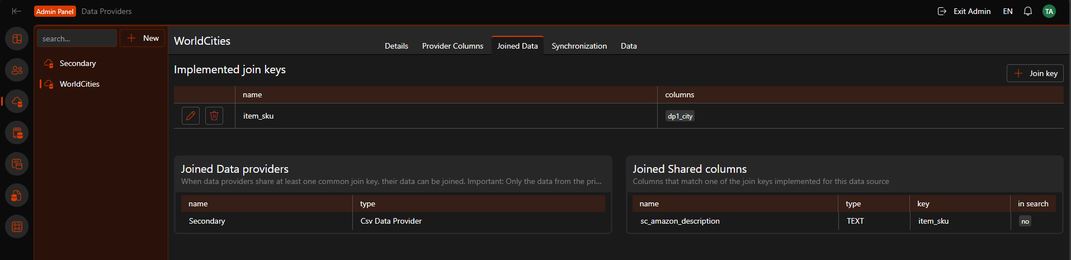The width and height of the screenshot is (1071, 260).
Task: Switch to the Provider Columns tab
Action: (452, 46)
